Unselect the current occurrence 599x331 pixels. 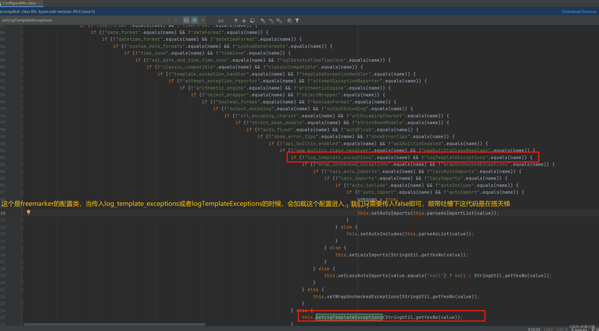point(271,20)
